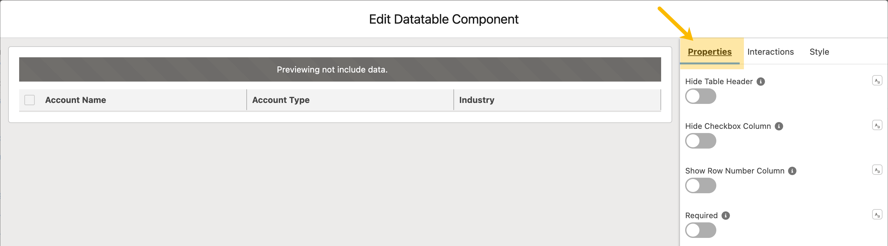Click the Account Name column header

coord(76,100)
